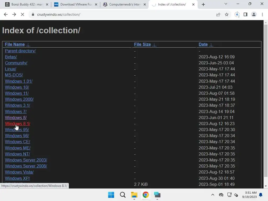
Task: Sort listing by File Name
Action: click(15, 44)
